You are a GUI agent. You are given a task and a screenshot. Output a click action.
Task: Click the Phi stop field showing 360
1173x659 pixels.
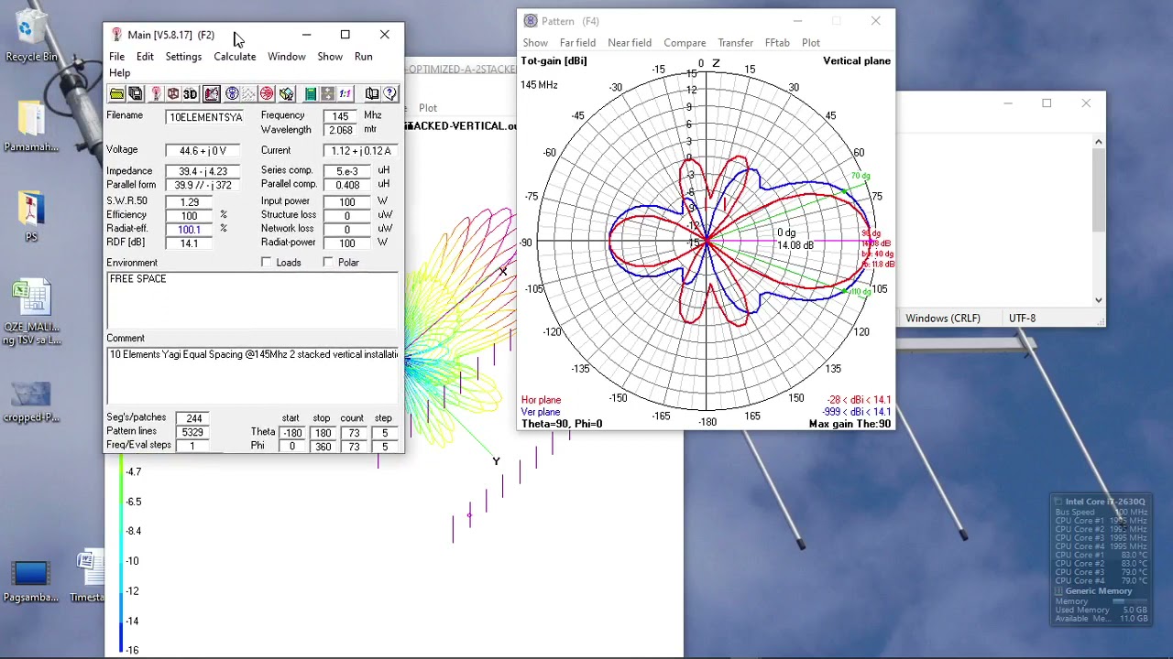(x=323, y=447)
